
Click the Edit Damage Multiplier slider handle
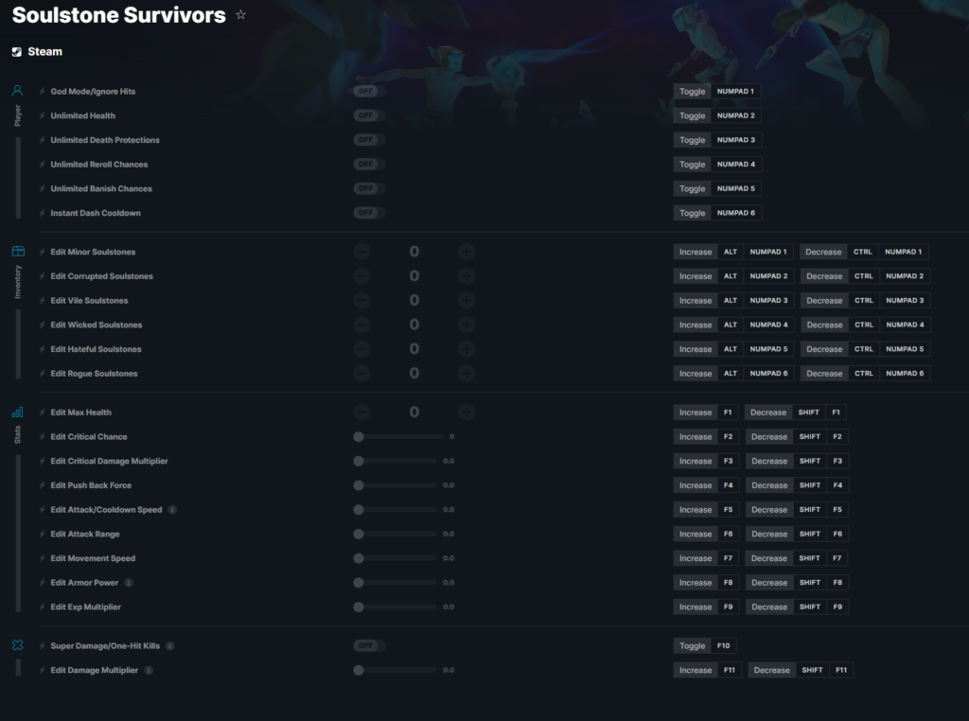[359, 670]
